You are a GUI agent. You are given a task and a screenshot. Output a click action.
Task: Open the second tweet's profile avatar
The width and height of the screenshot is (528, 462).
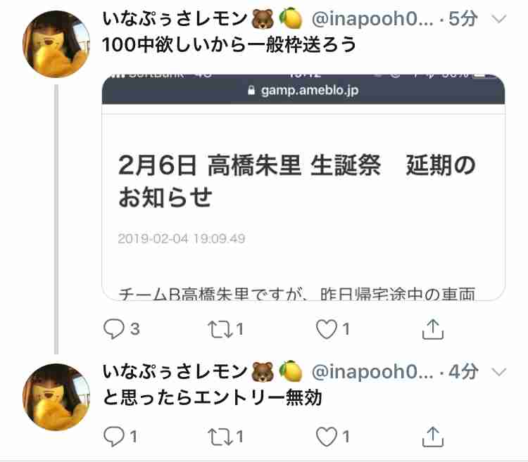pos(56,397)
